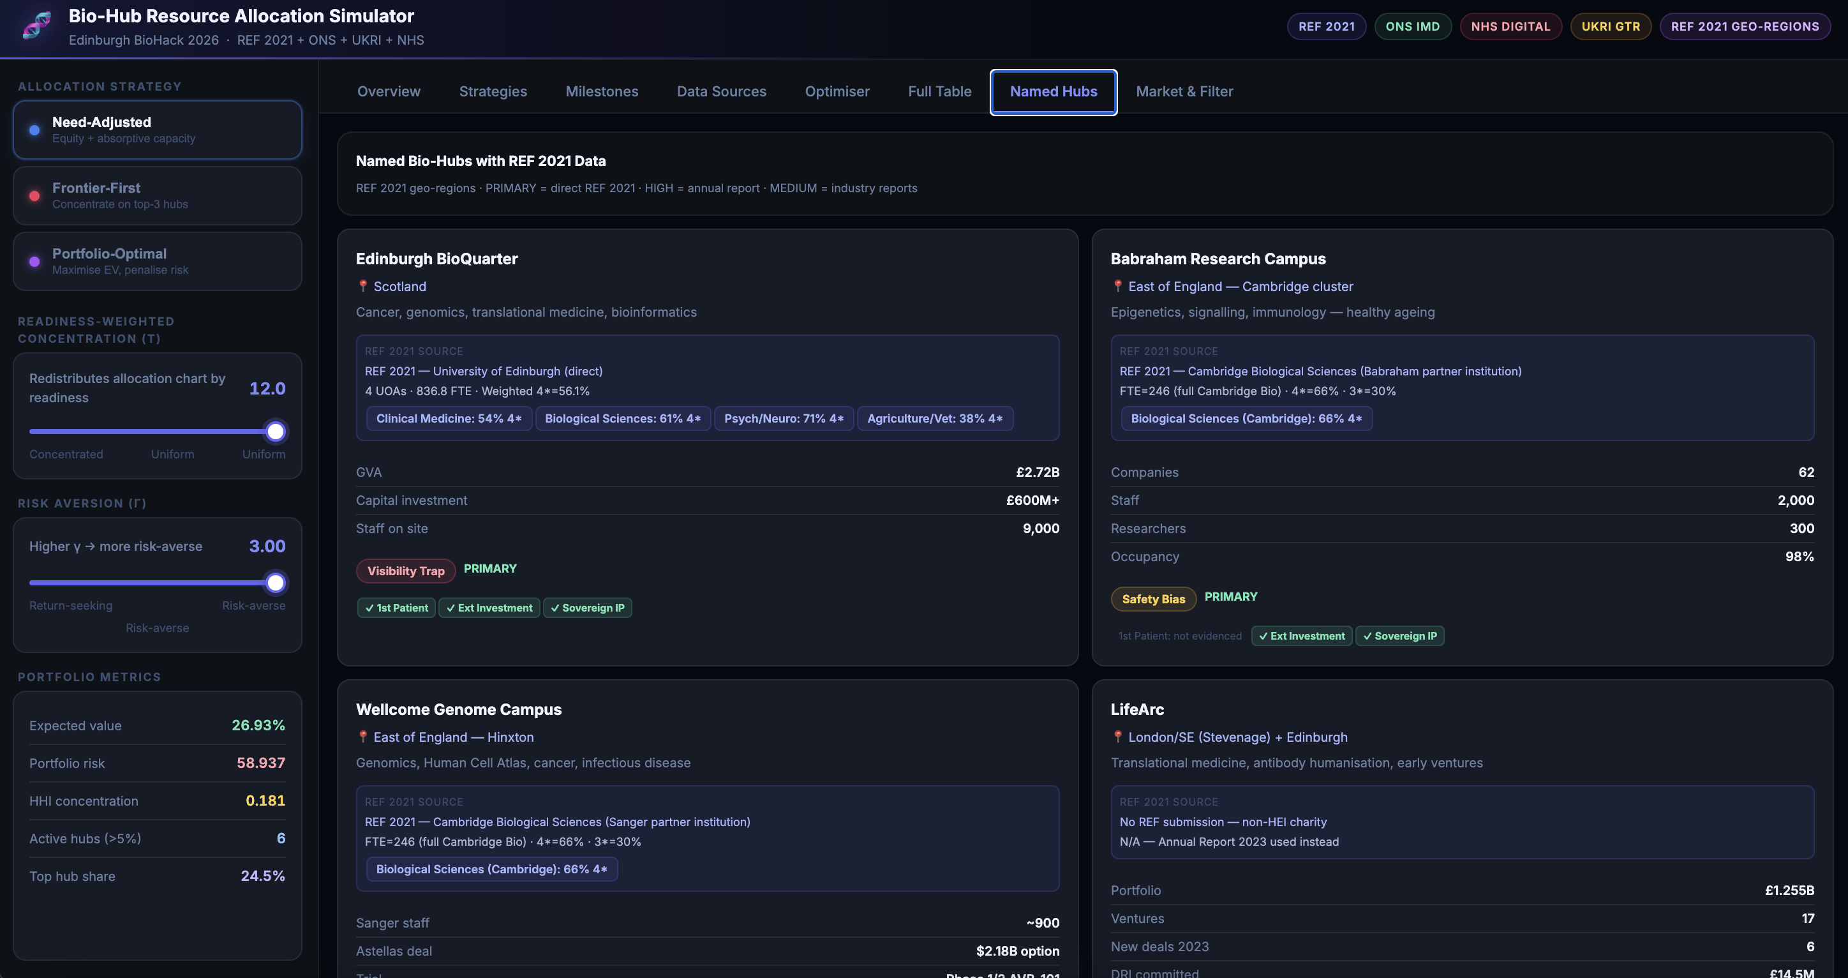Click the DNA helix app logo

[36, 26]
